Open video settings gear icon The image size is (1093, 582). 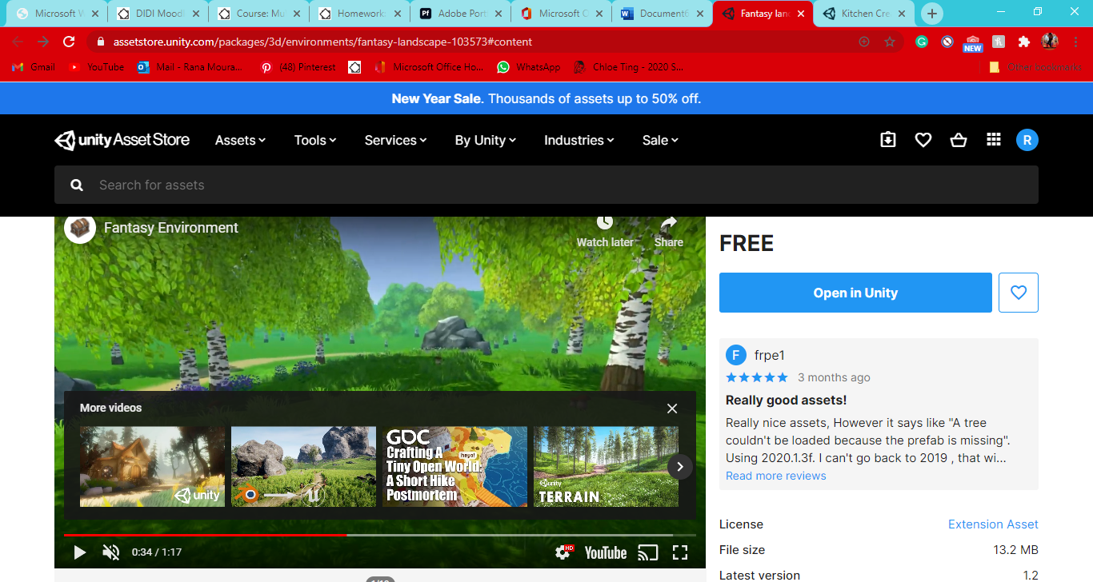coord(564,552)
